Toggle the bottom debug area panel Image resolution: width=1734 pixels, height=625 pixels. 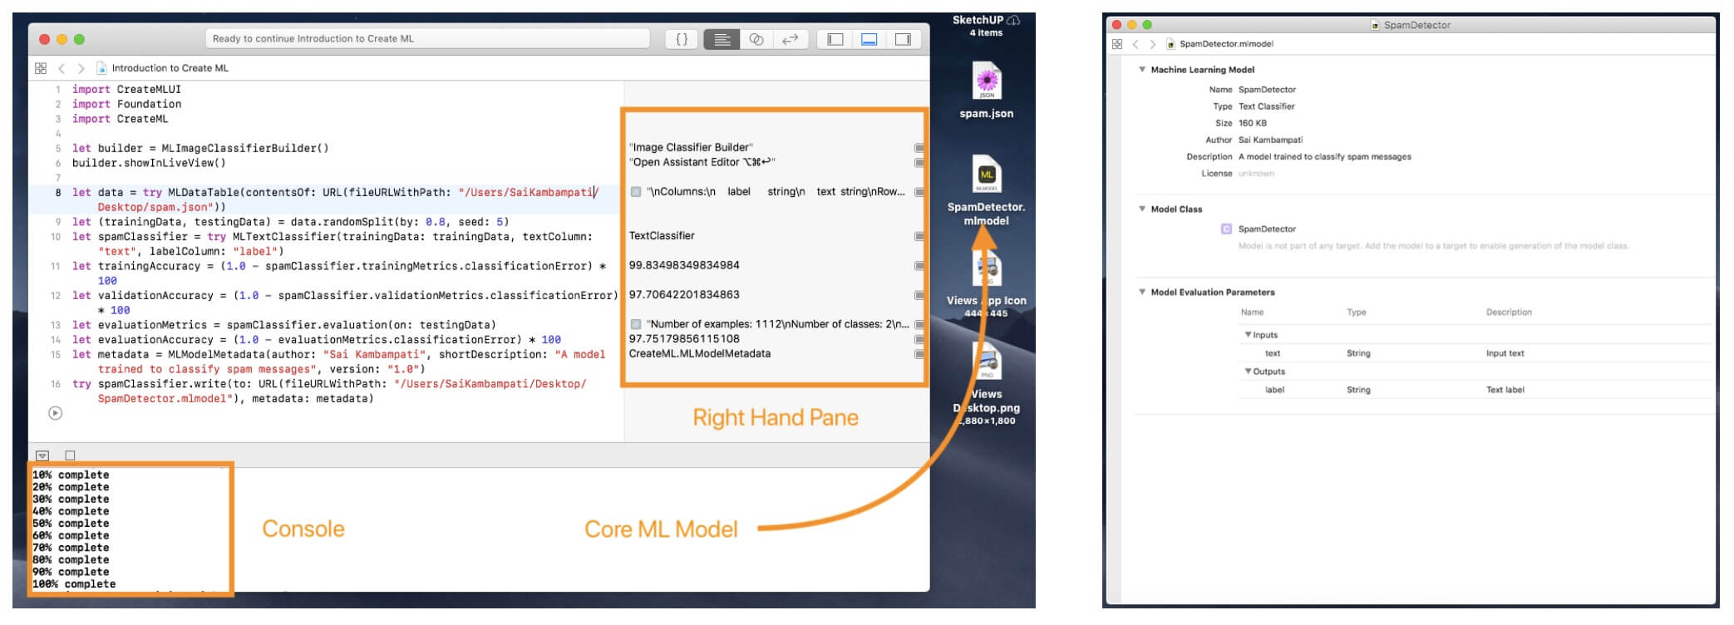869,39
